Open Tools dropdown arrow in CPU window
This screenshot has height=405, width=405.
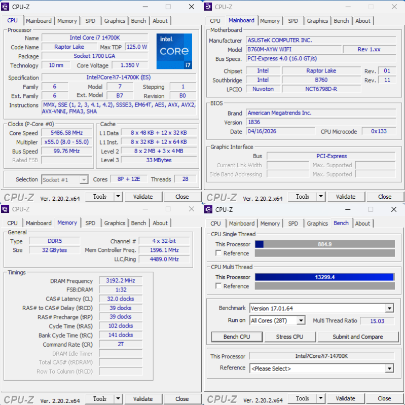[x=118, y=197]
